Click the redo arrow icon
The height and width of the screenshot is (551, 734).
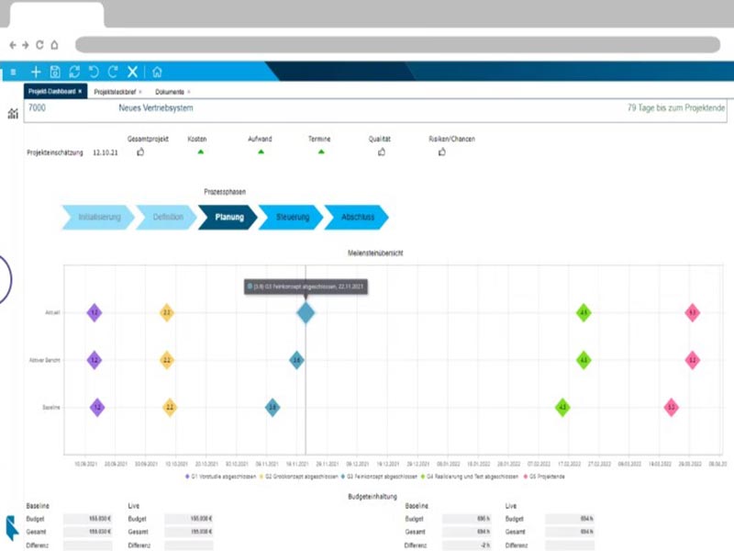[113, 72]
